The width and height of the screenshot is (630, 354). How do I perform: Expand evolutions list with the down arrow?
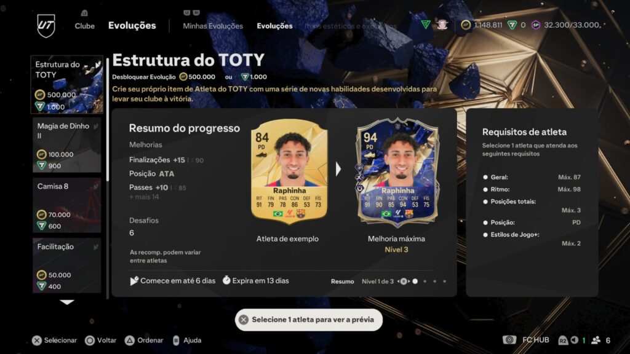pyautogui.click(x=67, y=302)
